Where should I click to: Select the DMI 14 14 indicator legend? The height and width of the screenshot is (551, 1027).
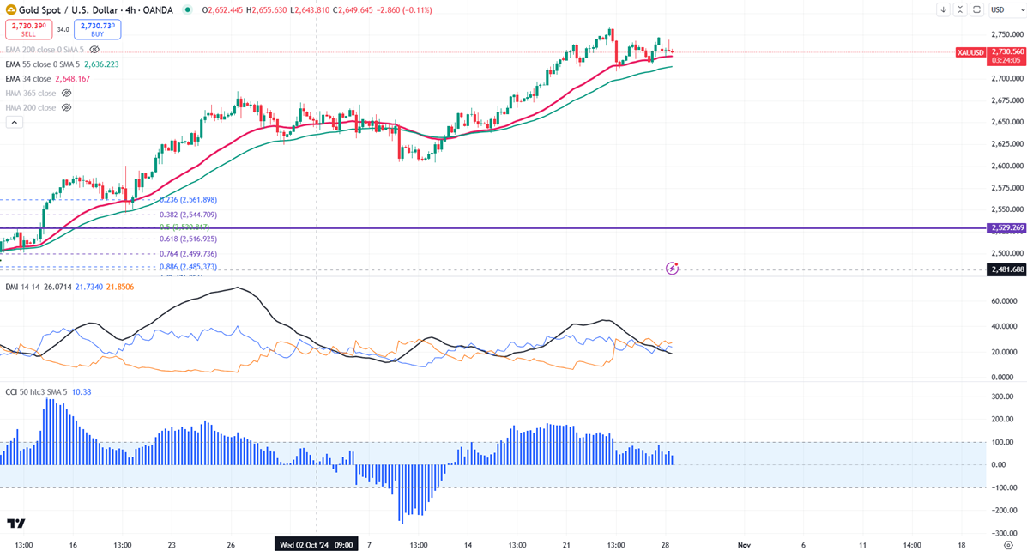click(22, 287)
